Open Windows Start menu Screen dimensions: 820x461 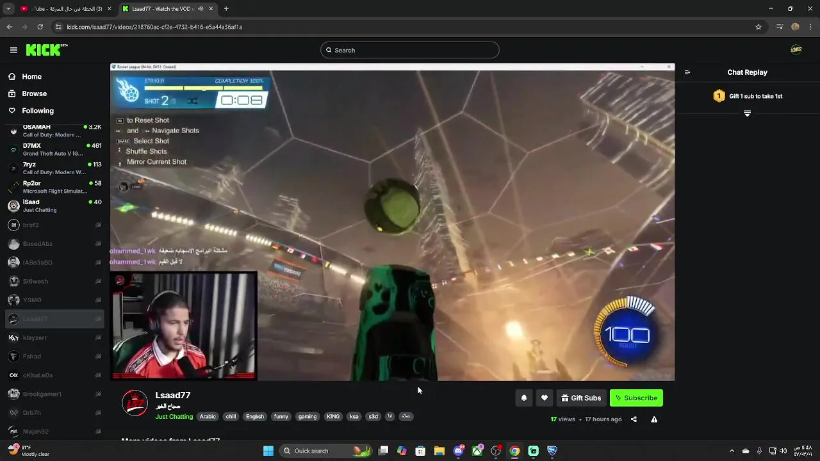268,451
